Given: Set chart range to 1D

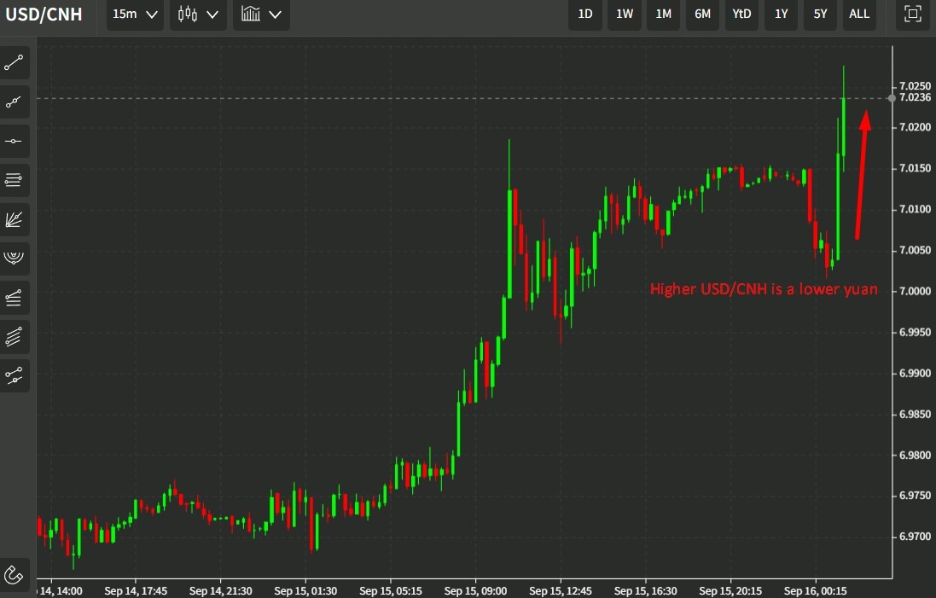Looking at the screenshot, I should [x=585, y=15].
